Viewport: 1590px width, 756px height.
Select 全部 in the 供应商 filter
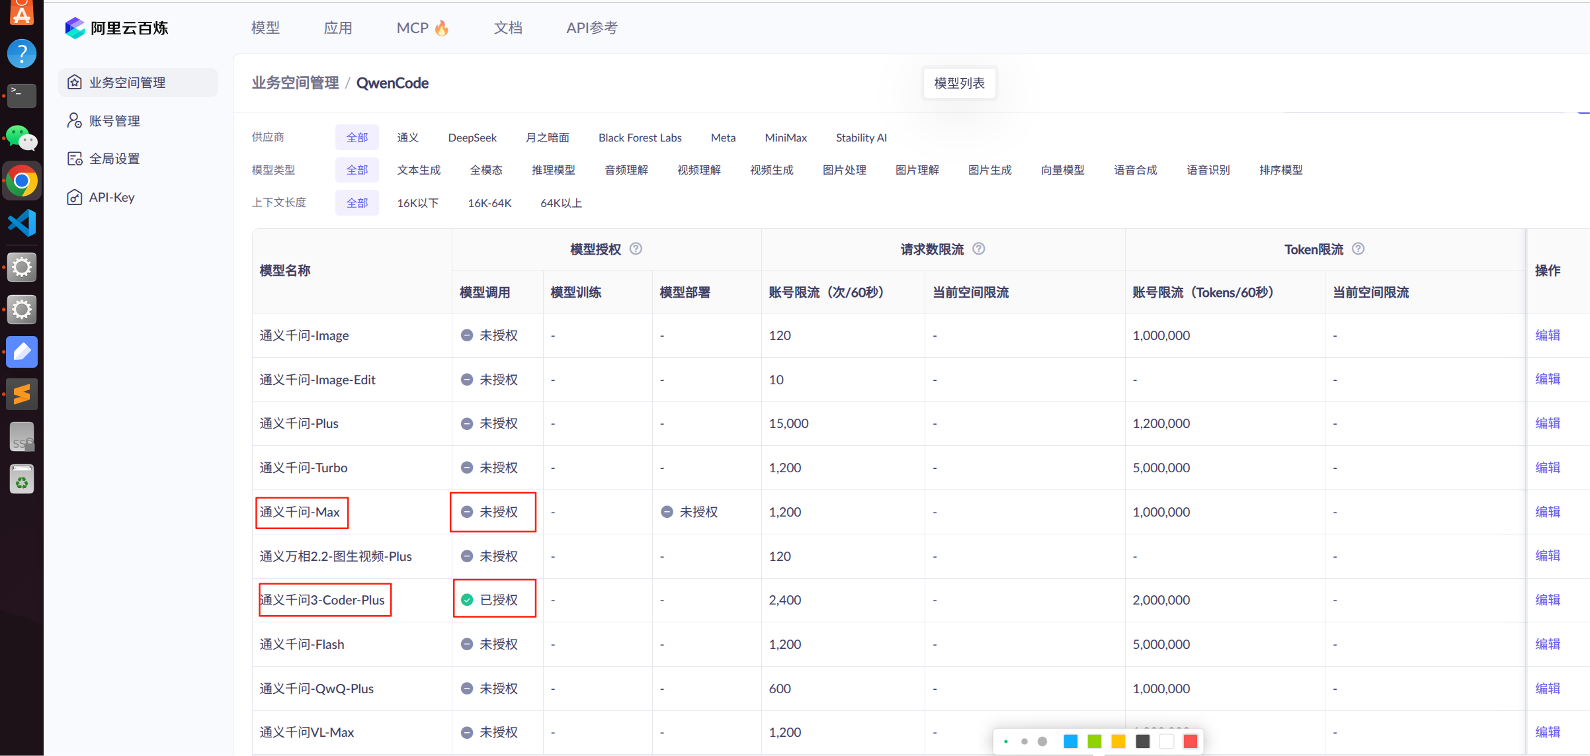(x=357, y=138)
